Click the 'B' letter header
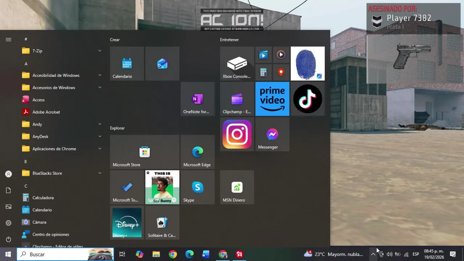Screen dimensions: 464x261 (26, 162)
